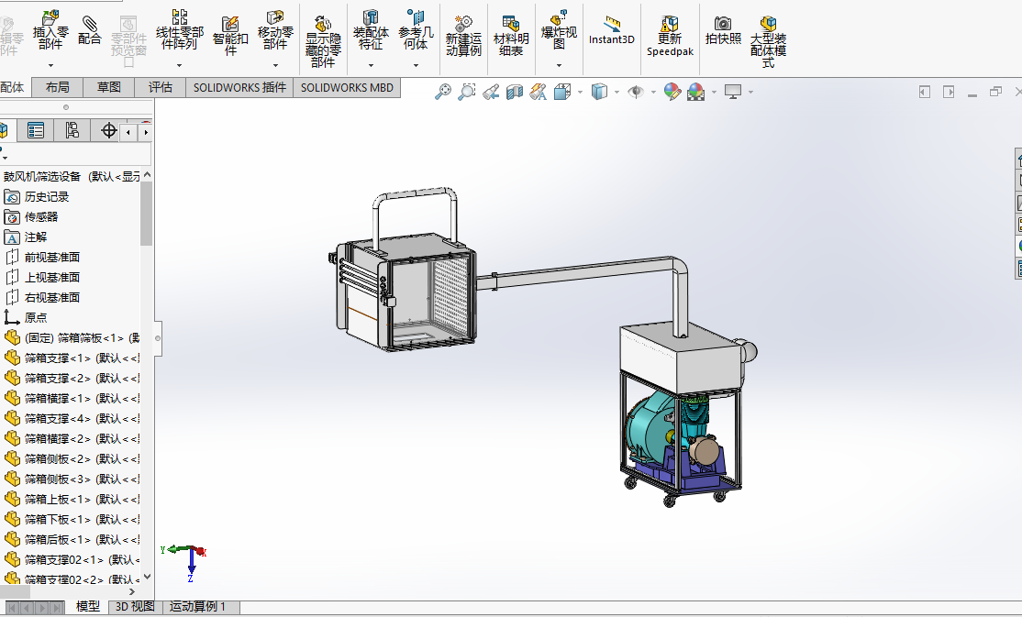Select 筛箱上板<1> component in tree
This screenshot has height=617, width=1022.
pyautogui.click(x=72, y=500)
